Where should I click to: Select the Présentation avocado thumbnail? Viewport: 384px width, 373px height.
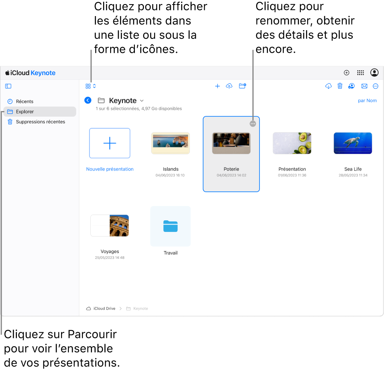(x=292, y=143)
